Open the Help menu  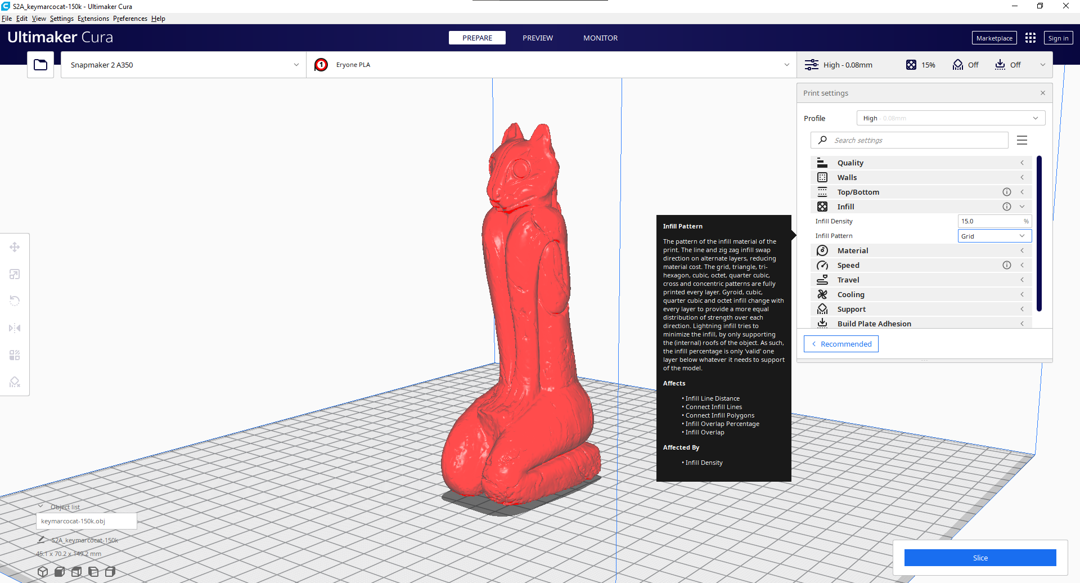(x=158, y=19)
